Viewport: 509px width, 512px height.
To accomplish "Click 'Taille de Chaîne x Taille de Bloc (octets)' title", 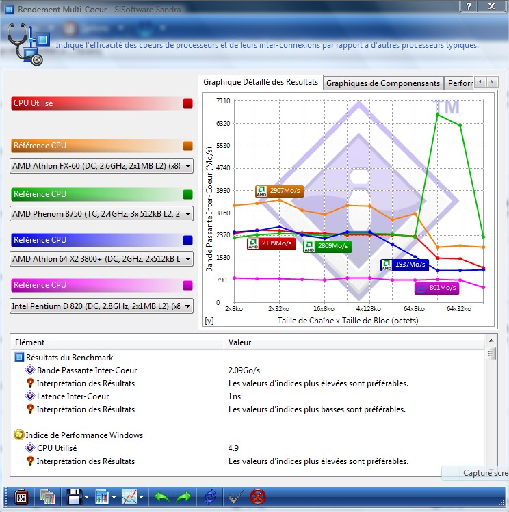I will pos(348,321).
